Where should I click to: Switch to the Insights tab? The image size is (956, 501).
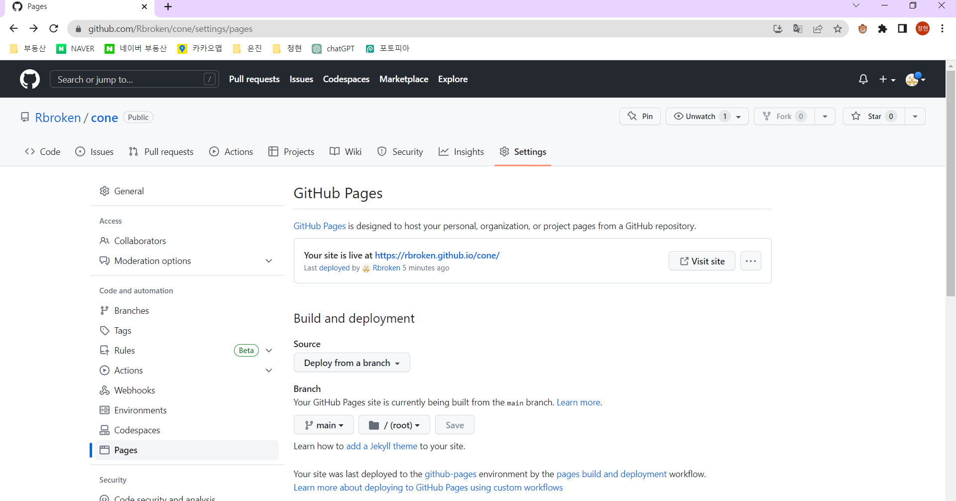461,152
